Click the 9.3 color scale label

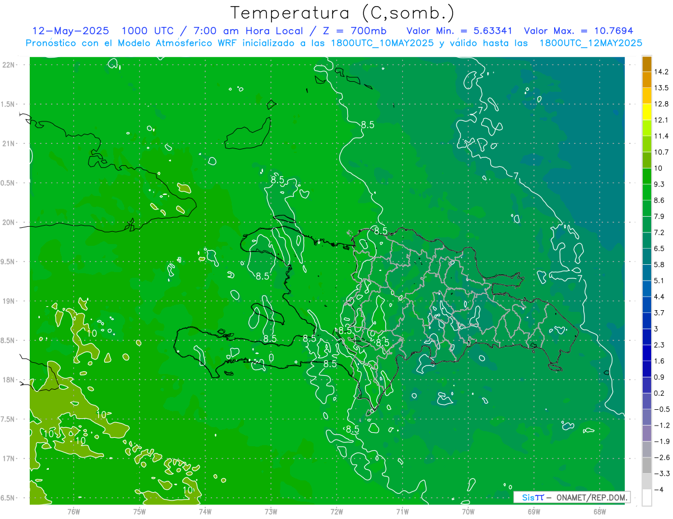(x=659, y=184)
